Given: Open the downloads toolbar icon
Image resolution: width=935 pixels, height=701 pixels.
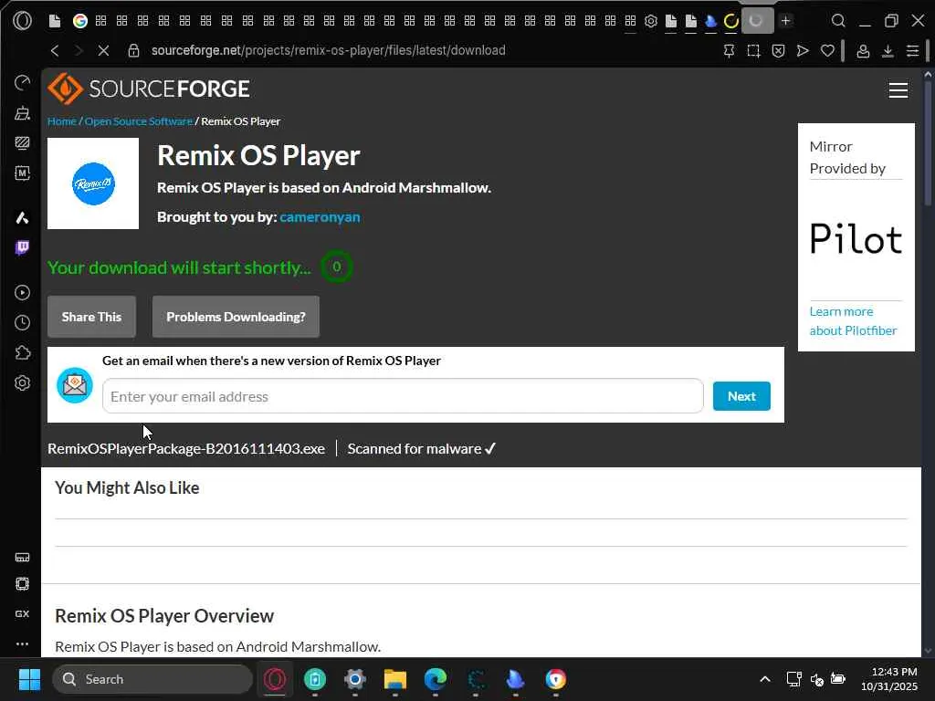Looking at the screenshot, I should click(888, 51).
